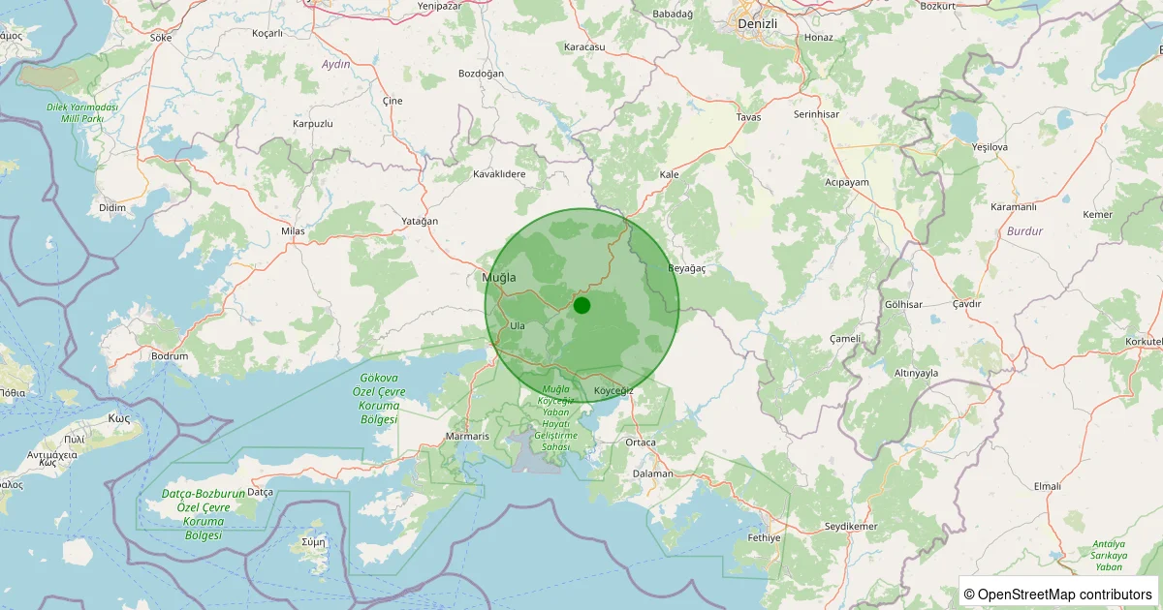Click the Kavaklıdere town label
The width and height of the screenshot is (1163, 610).
pyautogui.click(x=498, y=174)
